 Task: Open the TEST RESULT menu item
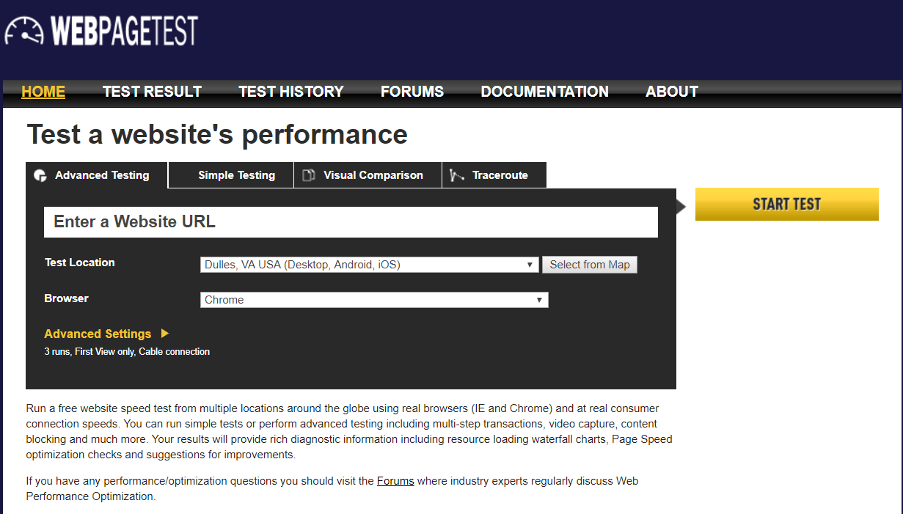click(152, 92)
